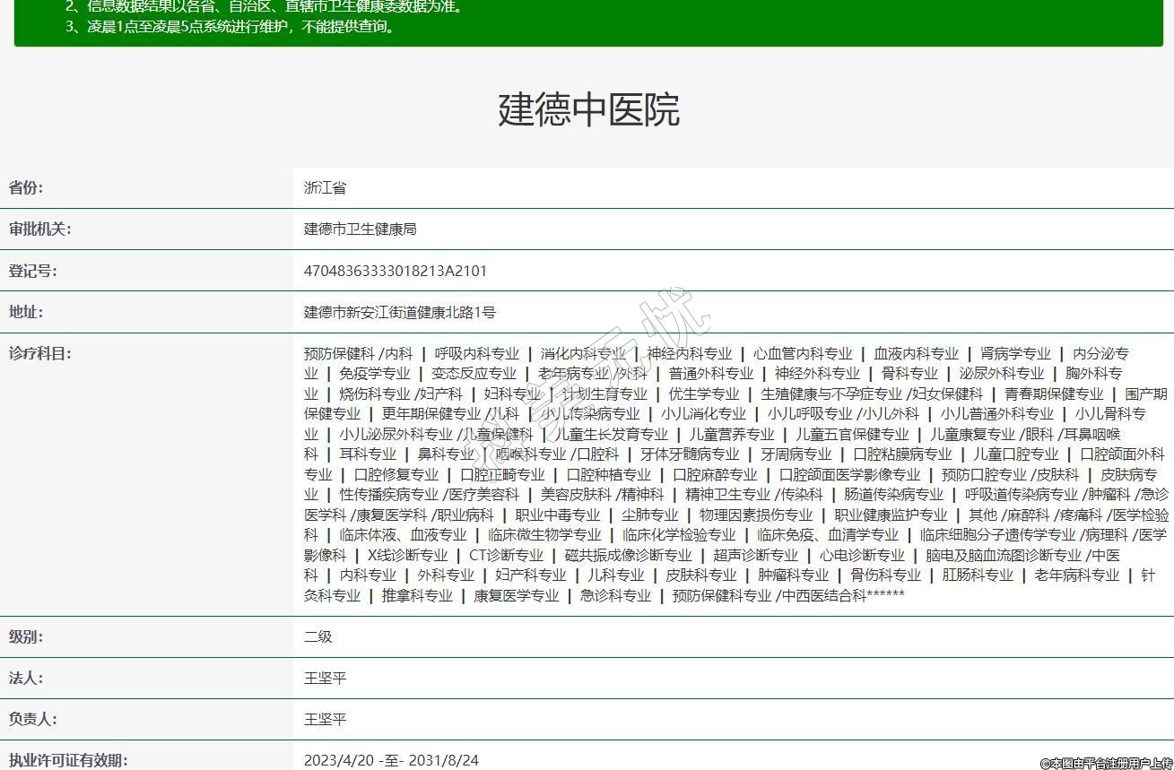Image resolution: width=1174 pixels, height=770 pixels.
Task: Click the 执业许可证有效期 row label
Action: 68,760
